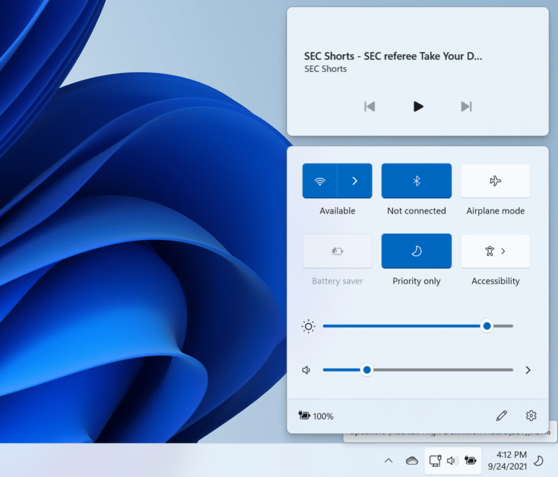Image resolution: width=558 pixels, height=477 pixels.
Task: Show hidden icons taskbar chevron
Action: (389, 461)
